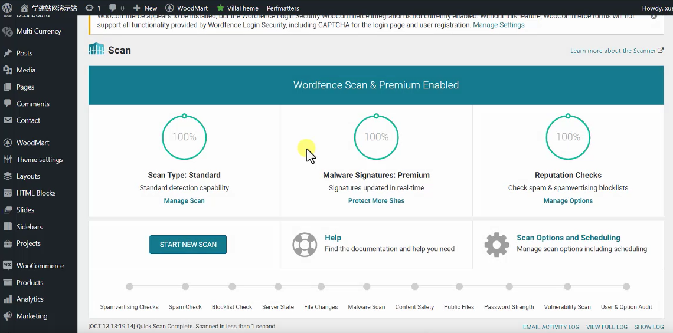Click the Help documentation link

pyautogui.click(x=332, y=238)
